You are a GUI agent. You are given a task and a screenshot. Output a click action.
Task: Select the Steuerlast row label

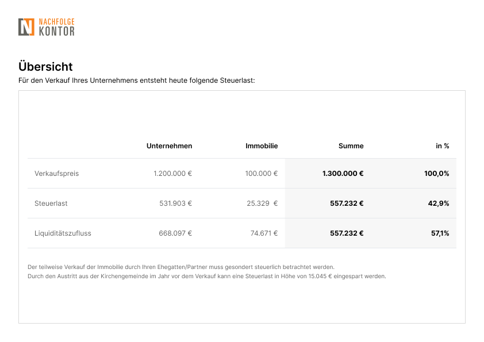51,203
